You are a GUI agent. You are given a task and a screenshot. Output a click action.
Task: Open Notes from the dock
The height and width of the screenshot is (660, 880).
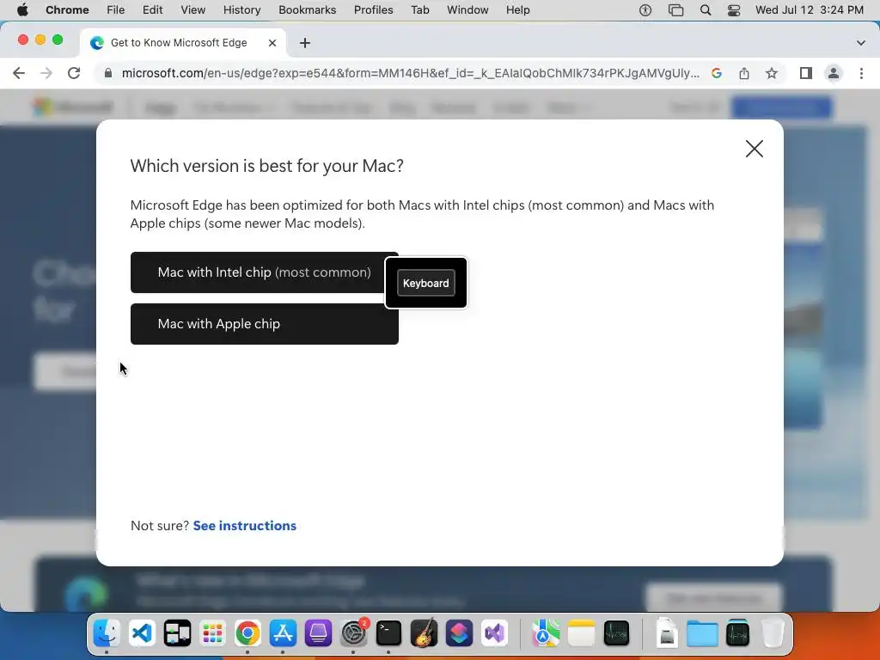(581, 633)
